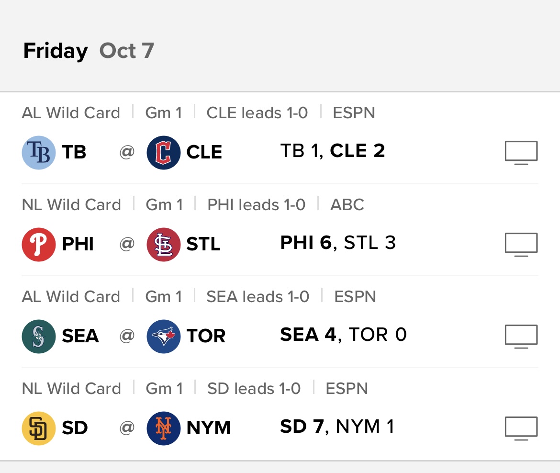Open the SD 7, NYM 1 final score

pyautogui.click(x=337, y=427)
